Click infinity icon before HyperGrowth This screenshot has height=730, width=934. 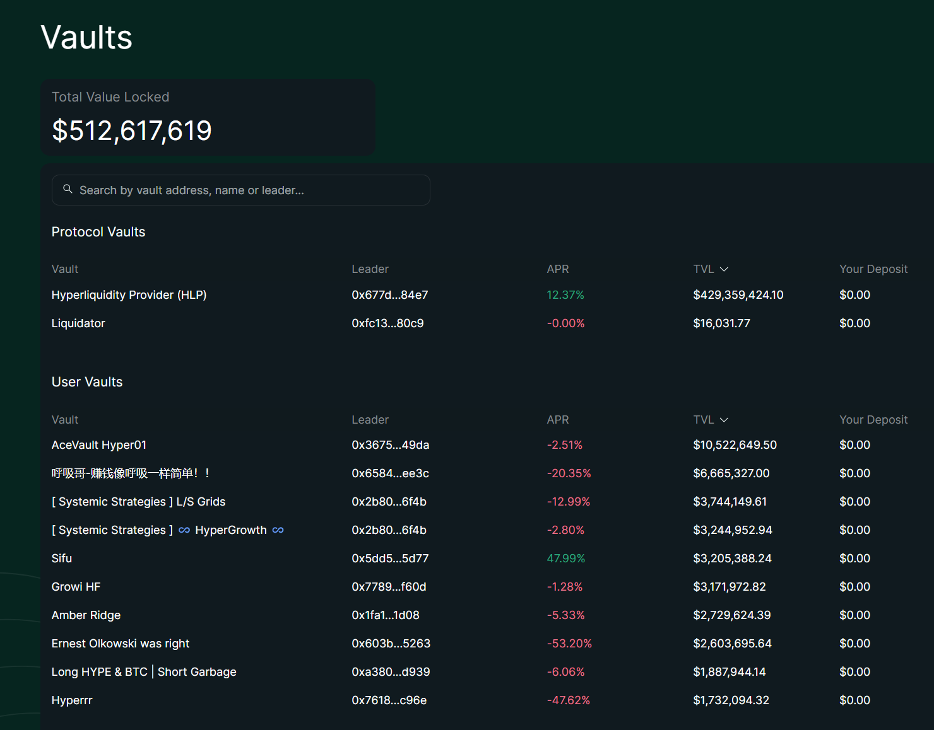184,530
